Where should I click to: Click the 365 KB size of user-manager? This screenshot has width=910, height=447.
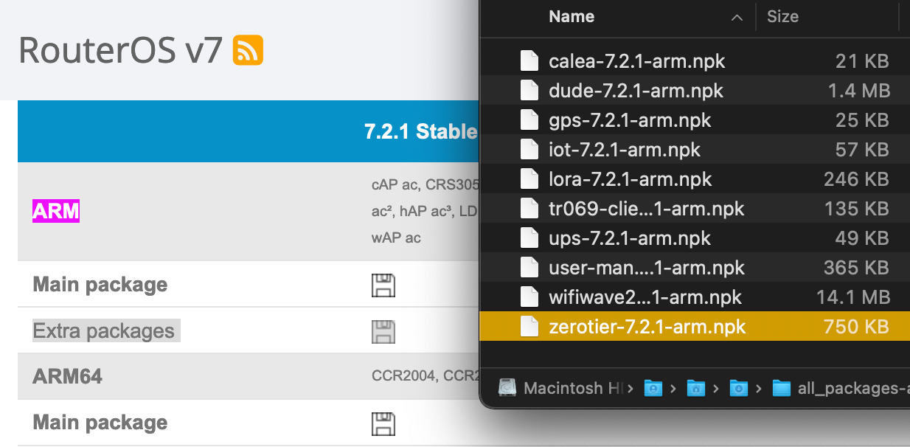pos(856,268)
